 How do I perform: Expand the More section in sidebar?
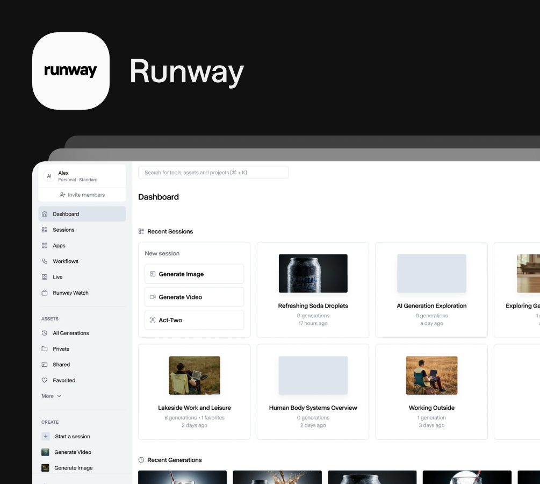point(52,396)
